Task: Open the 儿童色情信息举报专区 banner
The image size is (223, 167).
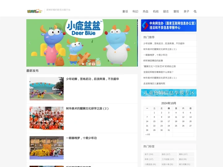Action: click(x=168, y=93)
